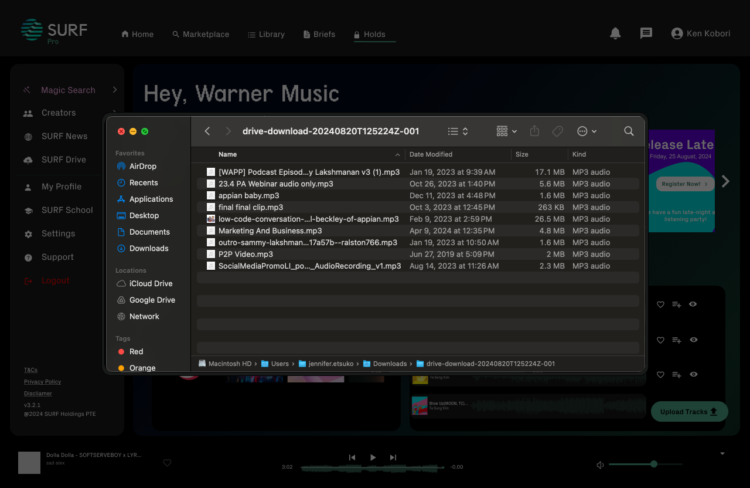This screenshot has height=488, width=750.
Task: Go back in Finder window
Action: (207, 131)
